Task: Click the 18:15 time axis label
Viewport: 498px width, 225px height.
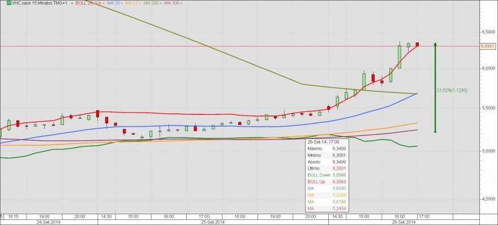Action: pyautogui.click(x=13, y=217)
